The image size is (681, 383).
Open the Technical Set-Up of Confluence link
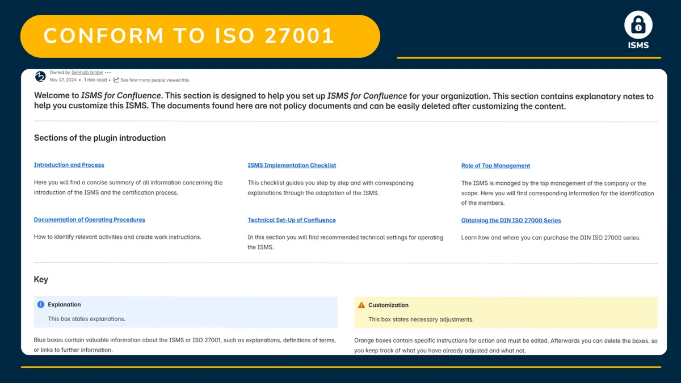[x=292, y=220]
